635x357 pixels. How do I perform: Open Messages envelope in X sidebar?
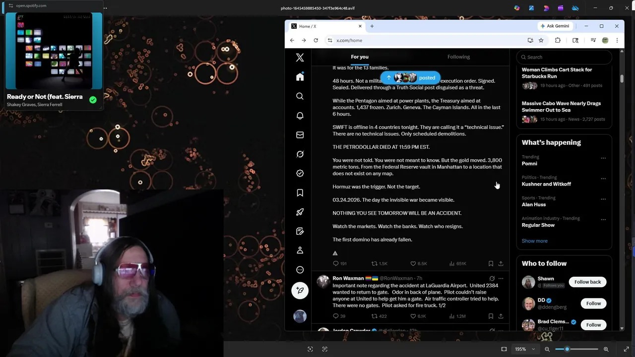pyautogui.click(x=300, y=135)
